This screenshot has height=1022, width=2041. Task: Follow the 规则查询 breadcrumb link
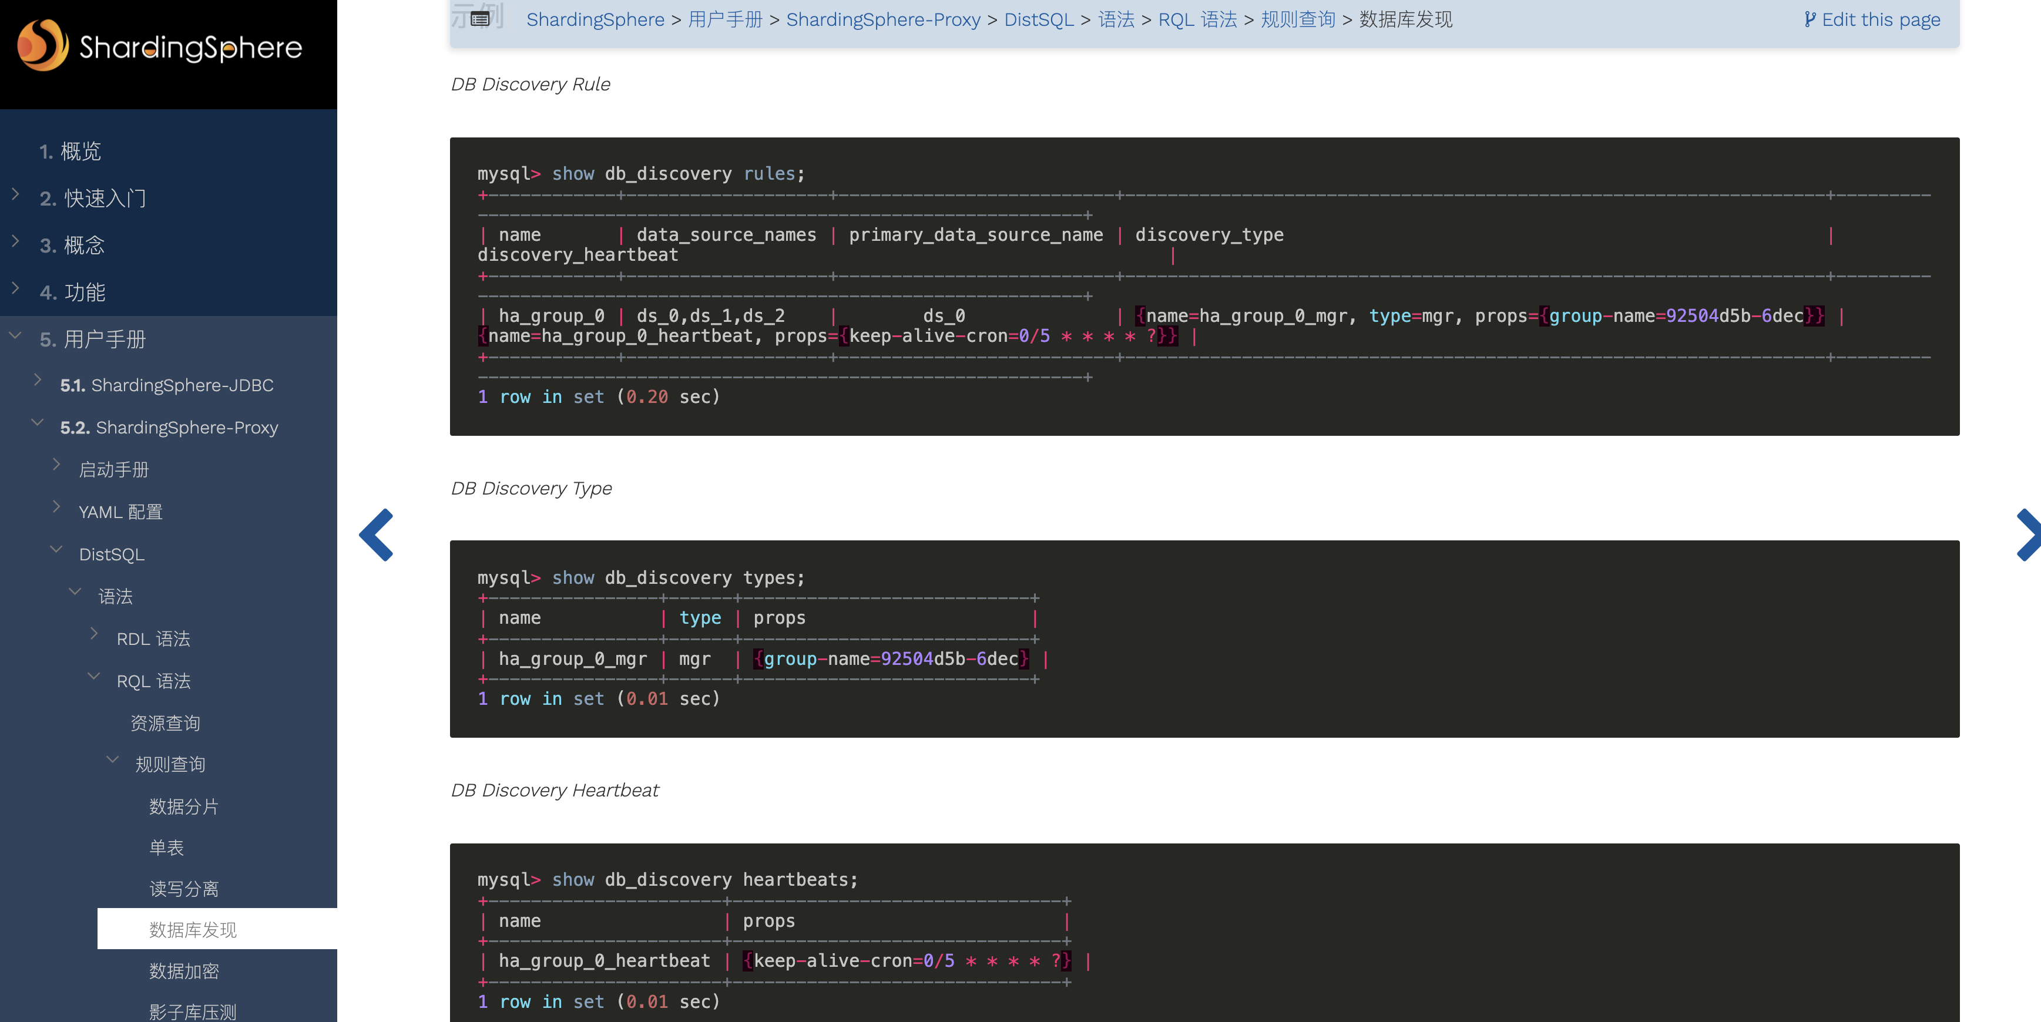click(x=1298, y=20)
